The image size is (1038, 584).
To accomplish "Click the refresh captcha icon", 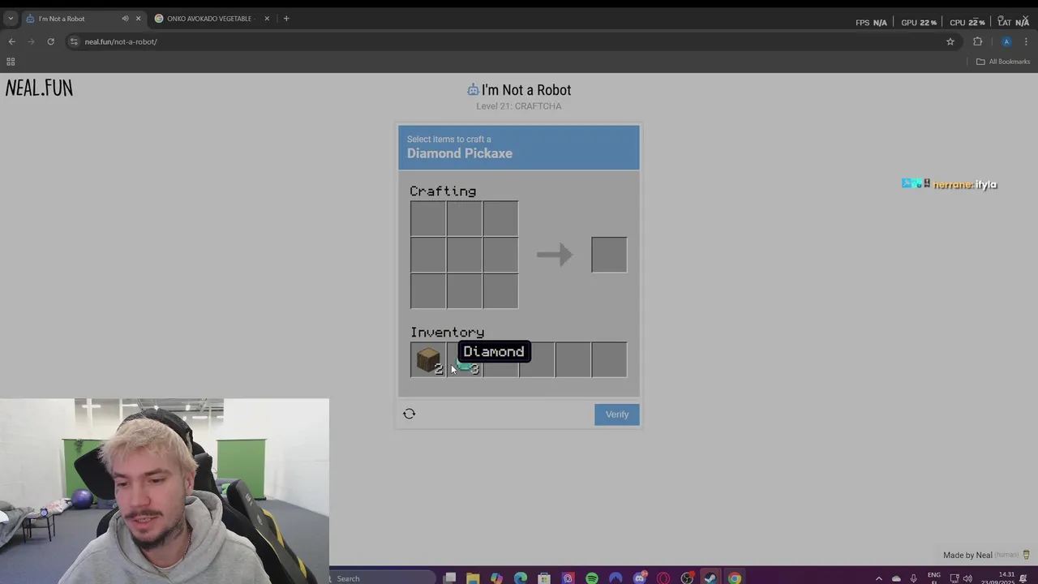I will coord(410,414).
